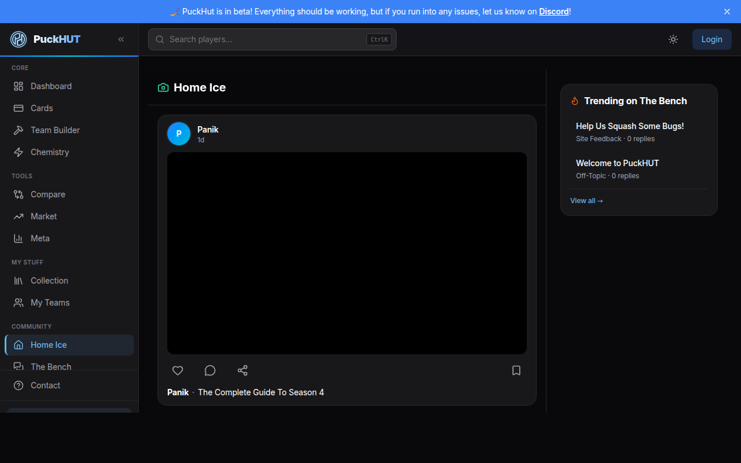Dismiss the beta announcement banner
The height and width of the screenshot is (463, 741).
click(727, 12)
